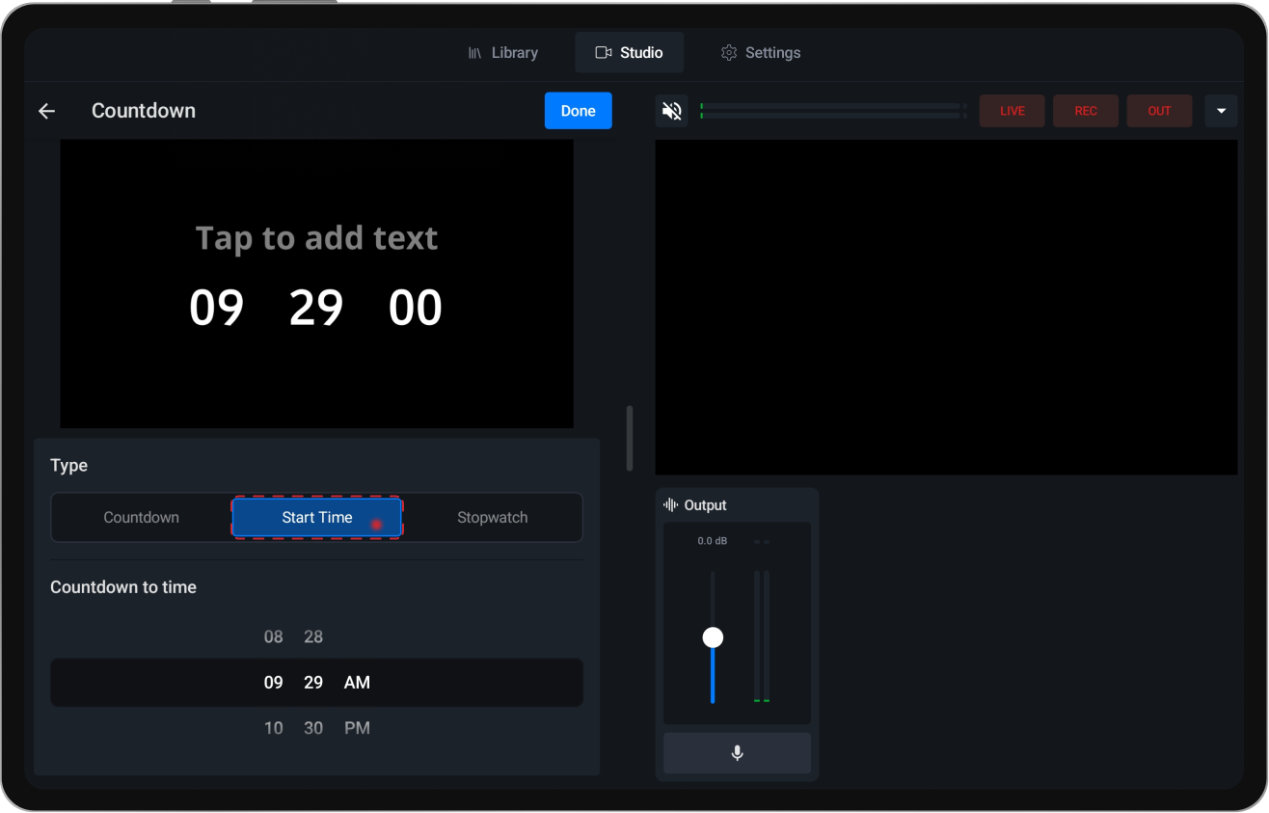Click the Output volume fader handle
The height and width of the screenshot is (813, 1269).
pyautogui.click(x=713, y=637)
